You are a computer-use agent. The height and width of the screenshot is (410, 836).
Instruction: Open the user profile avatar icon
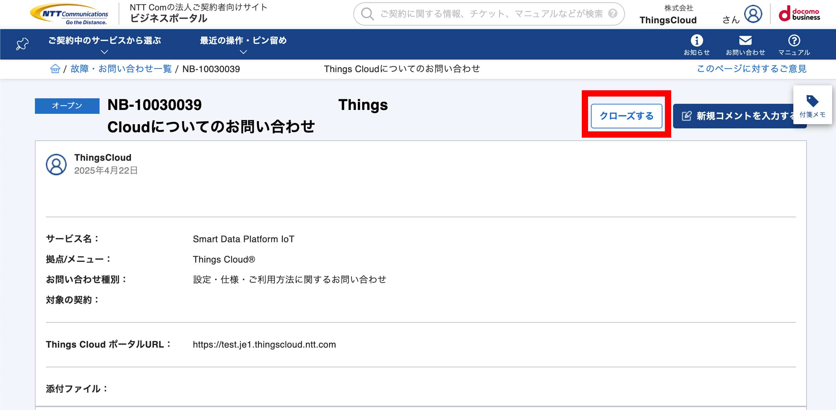pyautogui.click(x=753, y=14)
